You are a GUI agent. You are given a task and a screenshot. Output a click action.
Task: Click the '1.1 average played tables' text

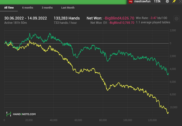coord(153,22)
